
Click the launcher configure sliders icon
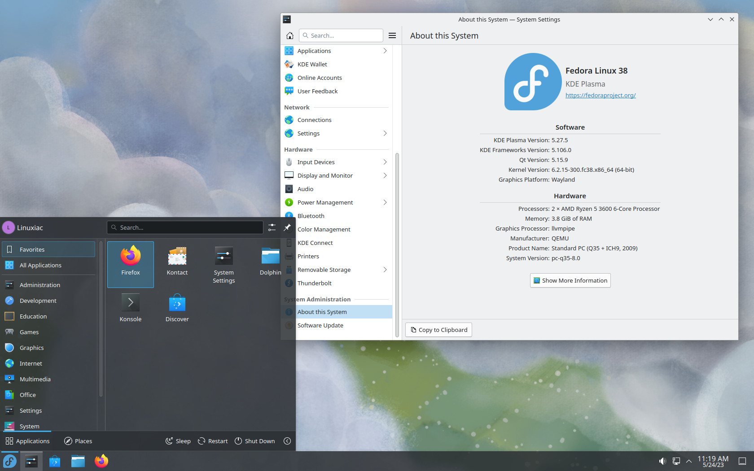coord(272,227)
